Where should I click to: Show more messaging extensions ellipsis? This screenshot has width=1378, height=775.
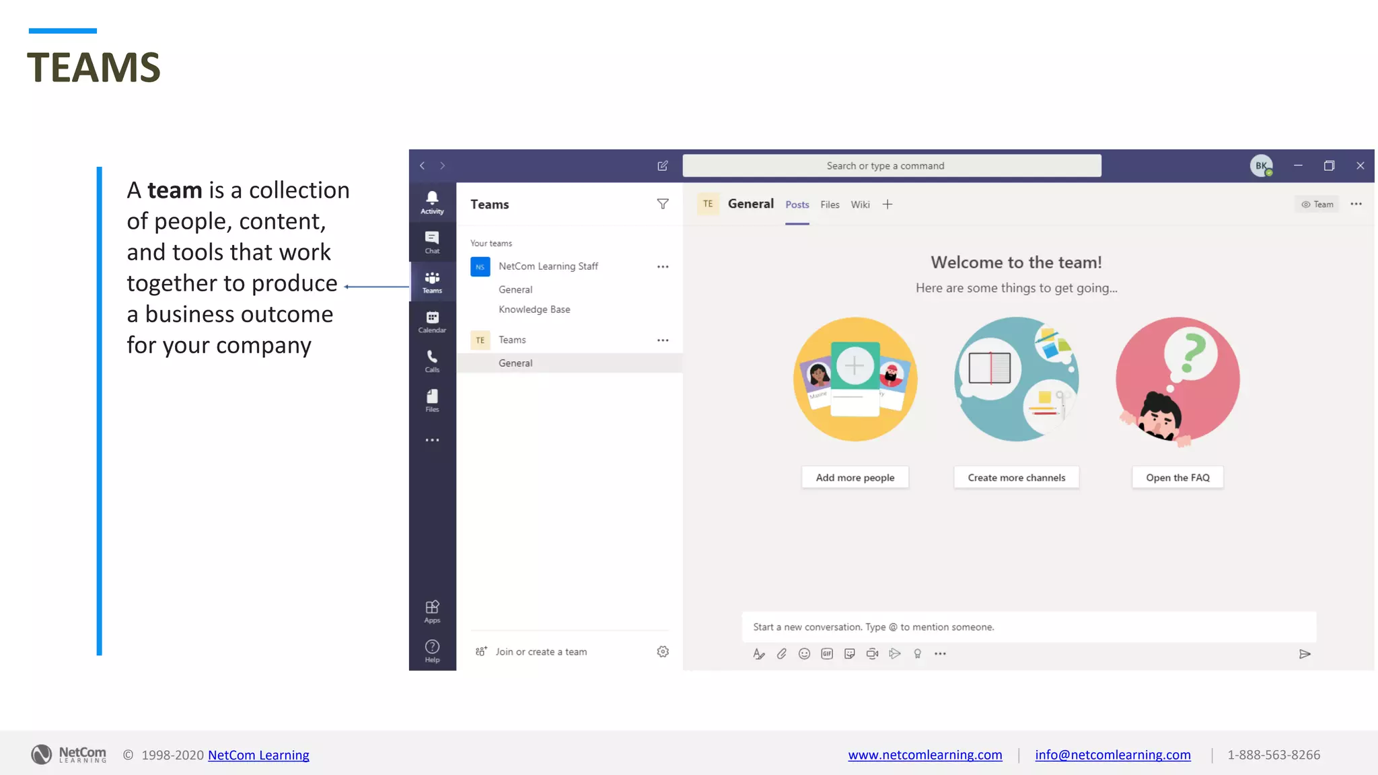click(x=940, y=654)
